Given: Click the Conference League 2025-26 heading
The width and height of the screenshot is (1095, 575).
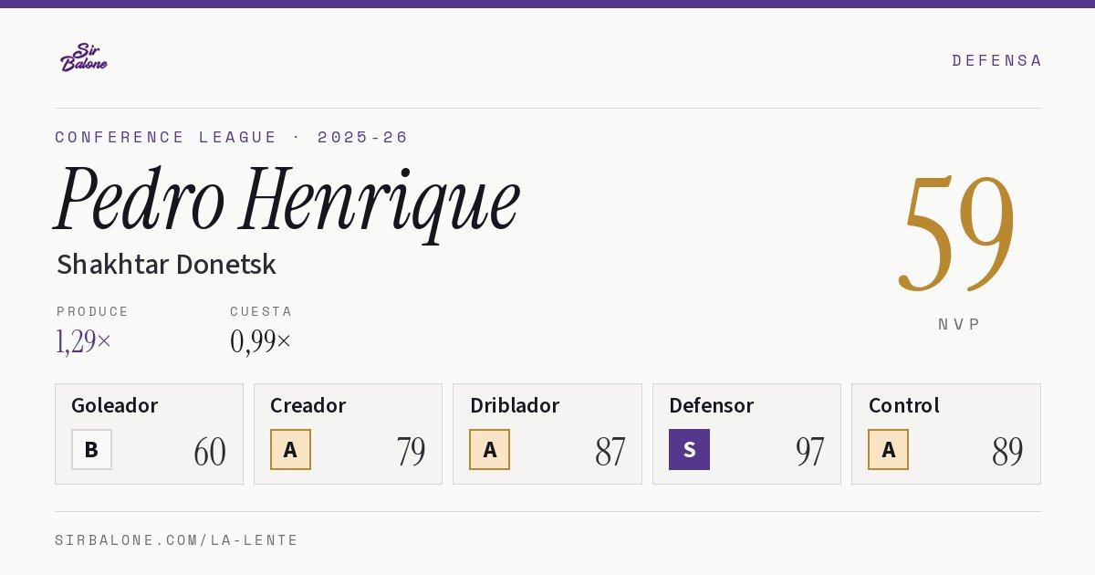Looking at the screenshot, I should [x=232, y=137].
